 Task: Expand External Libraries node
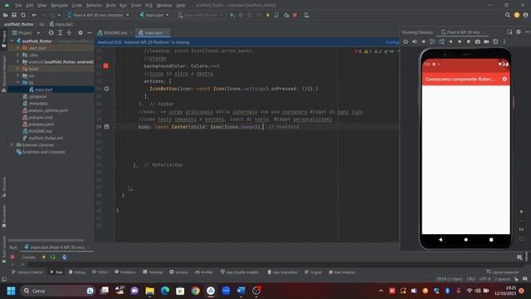click(x=11, y=145)
